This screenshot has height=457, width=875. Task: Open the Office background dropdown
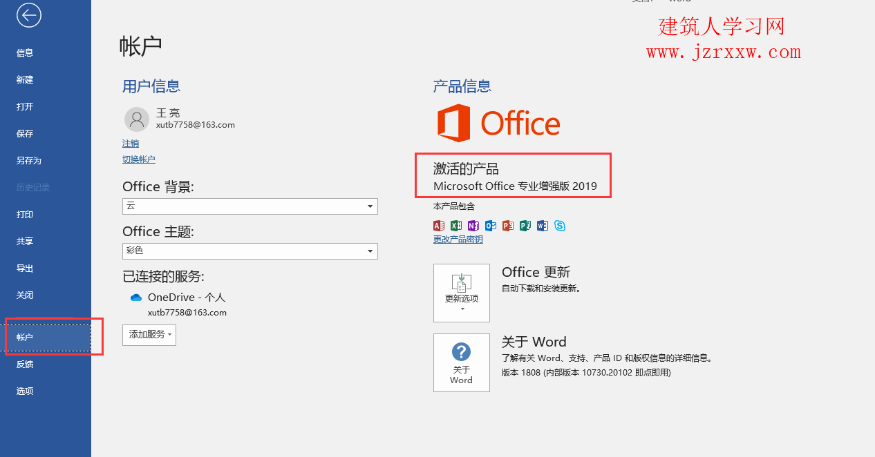[x=250, y=206]
